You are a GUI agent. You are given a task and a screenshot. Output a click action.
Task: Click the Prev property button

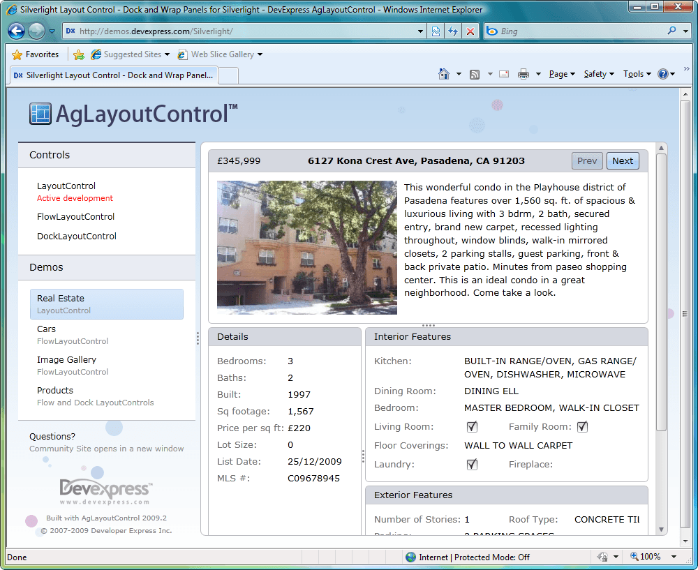pyautogui.click(x=587, y=161)
